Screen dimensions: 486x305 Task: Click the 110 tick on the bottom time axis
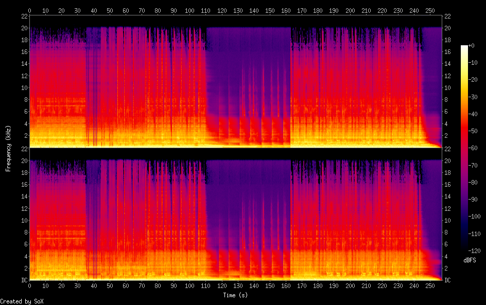pyautogui.click(x=205, y=286)
